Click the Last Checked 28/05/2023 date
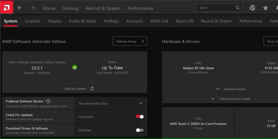The width and height of the screenshot is (278, 139). 112,73
